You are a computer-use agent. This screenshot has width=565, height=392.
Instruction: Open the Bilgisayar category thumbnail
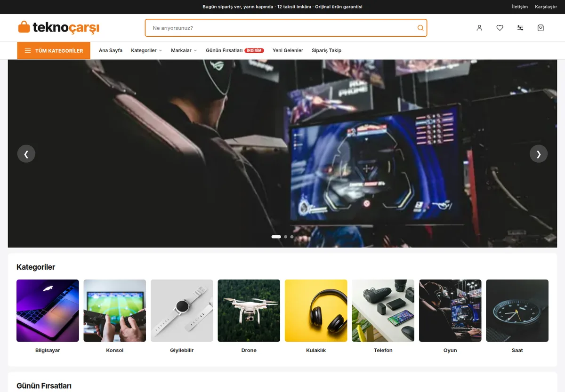click(x=48, y=311)
